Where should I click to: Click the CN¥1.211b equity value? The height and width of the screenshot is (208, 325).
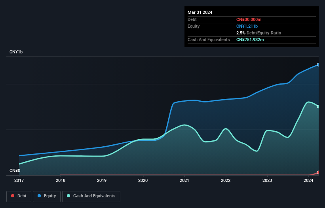247,26
